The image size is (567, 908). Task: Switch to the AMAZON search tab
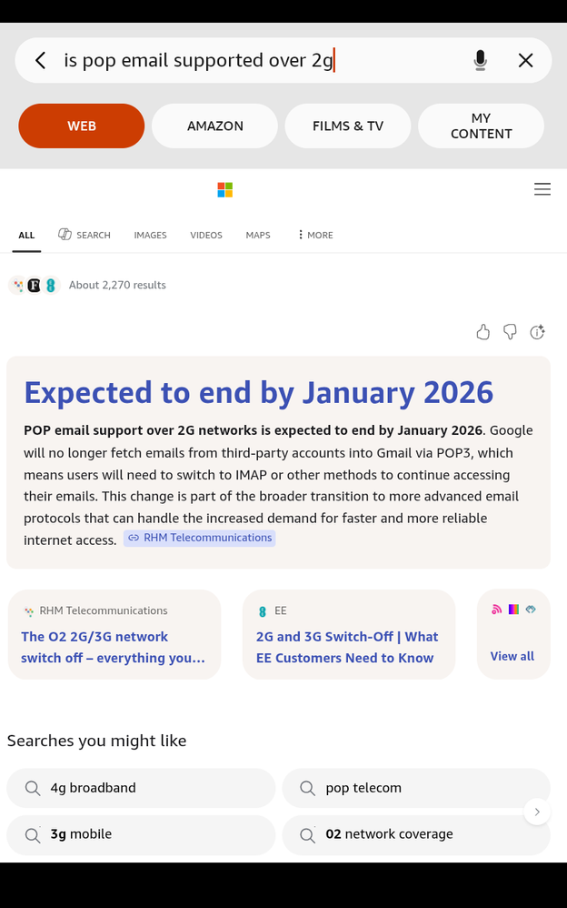(214, 126)
